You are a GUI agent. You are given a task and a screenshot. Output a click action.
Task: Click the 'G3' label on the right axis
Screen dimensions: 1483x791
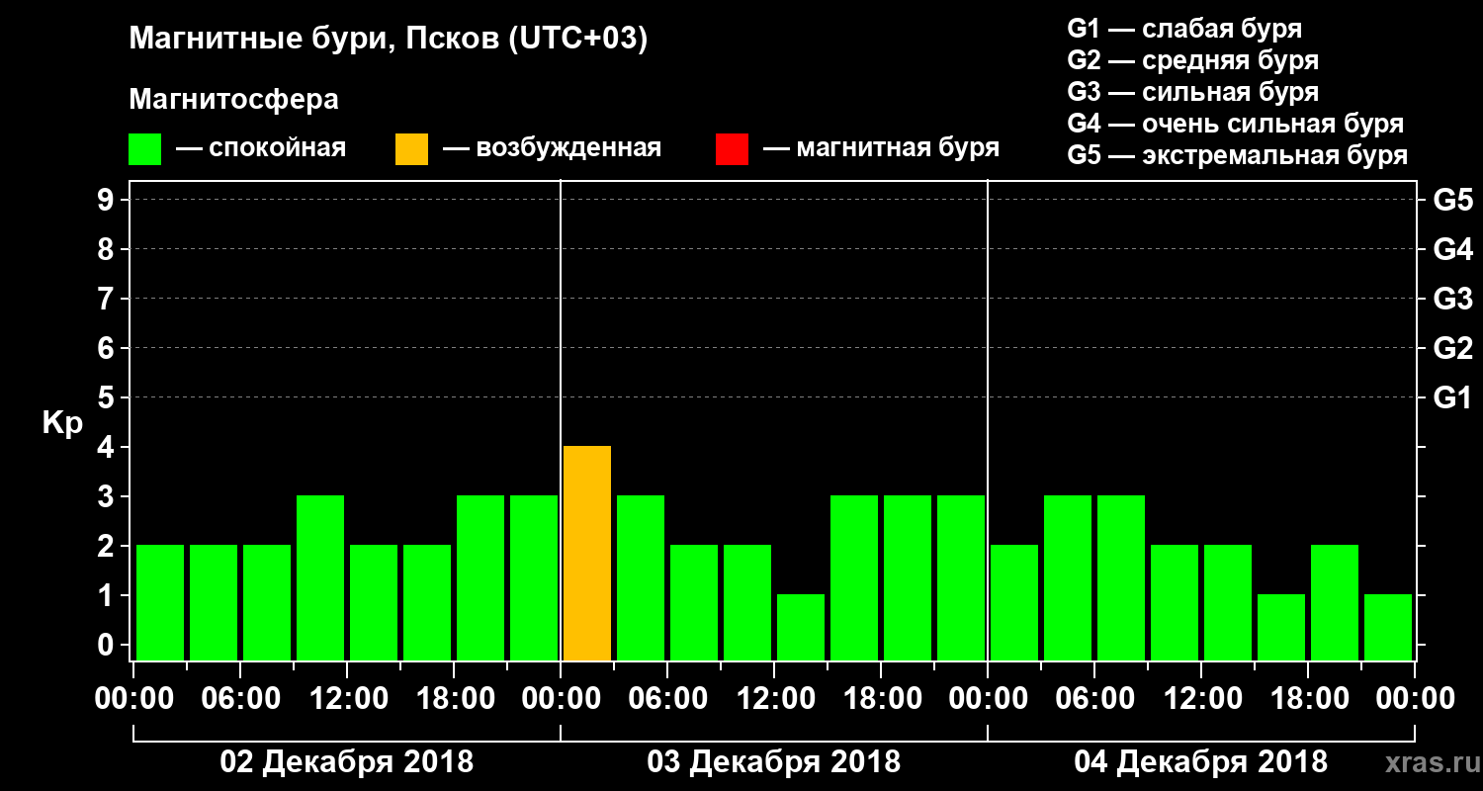1452,300
